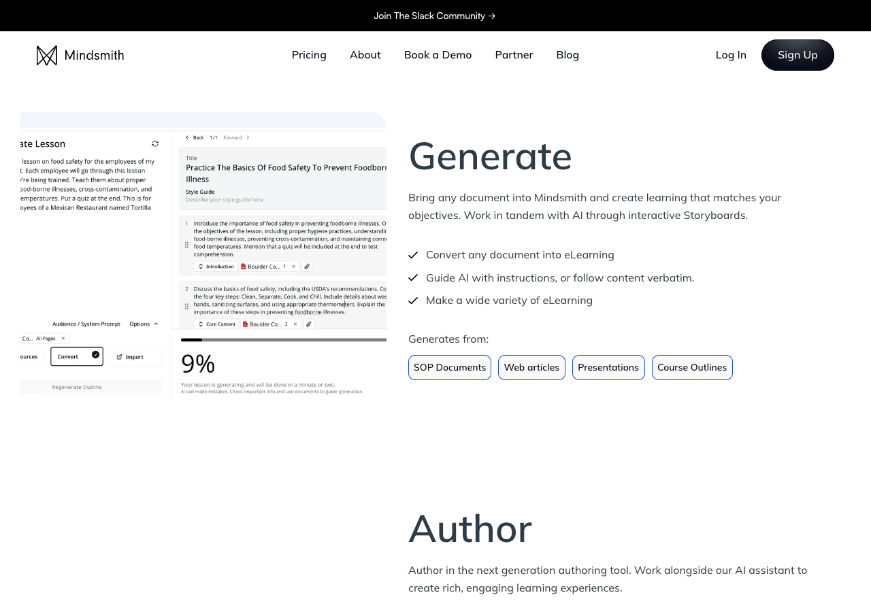Select the Partner nav item
The width and height of the screenshot is (871, 612).
pos(514,55)
